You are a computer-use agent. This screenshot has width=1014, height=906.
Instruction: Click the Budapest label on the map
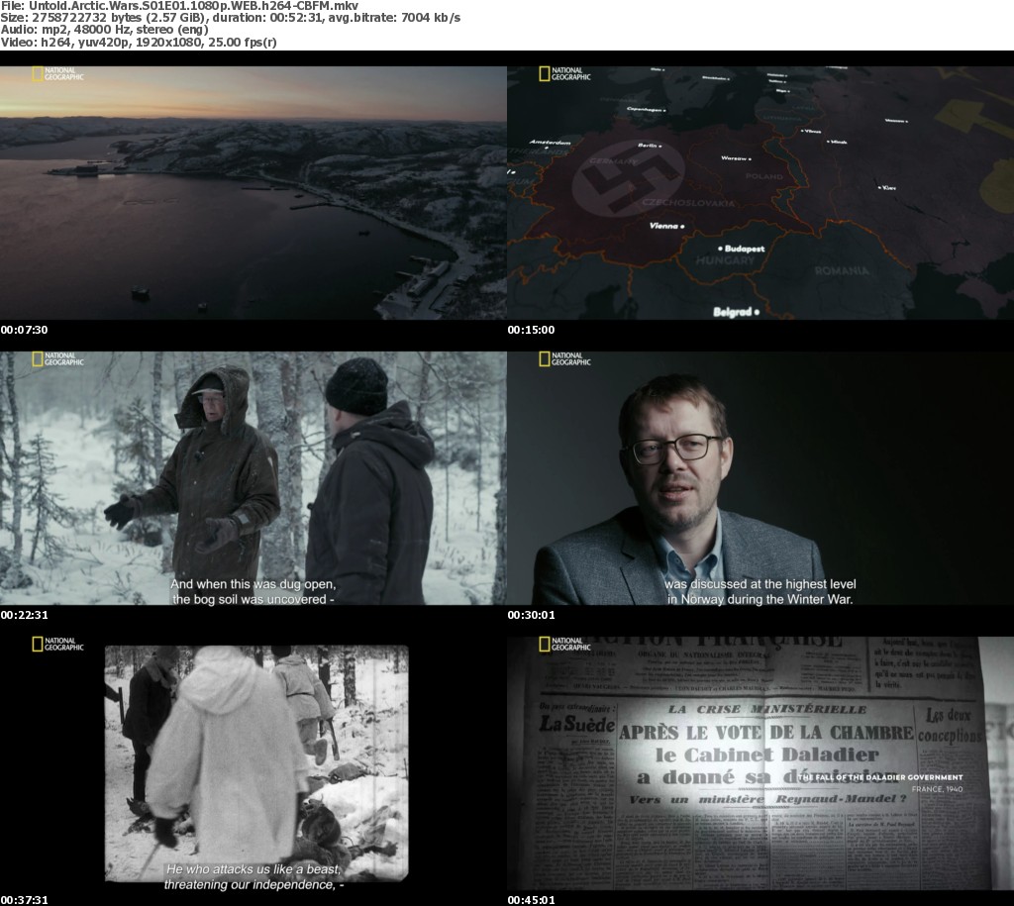click(x=744, y=250)
